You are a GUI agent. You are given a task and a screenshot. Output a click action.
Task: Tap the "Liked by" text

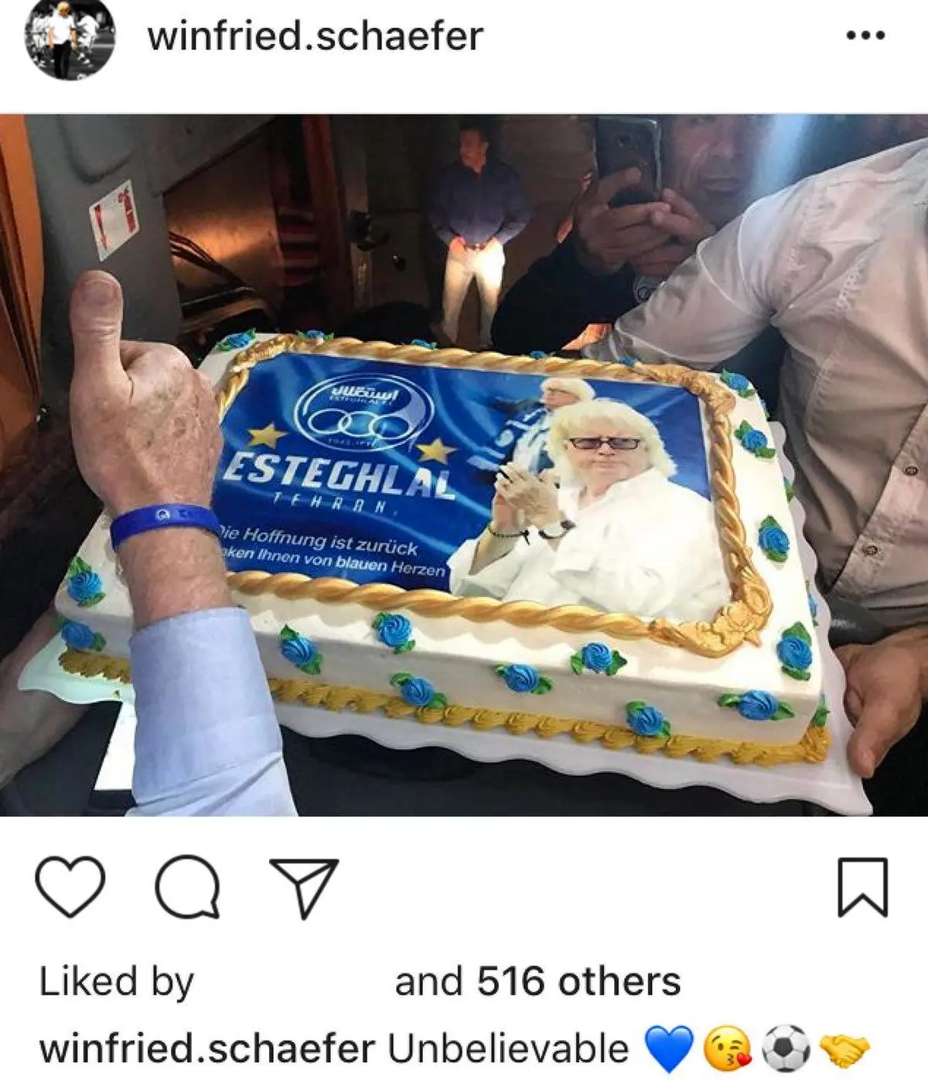point(116,982)
